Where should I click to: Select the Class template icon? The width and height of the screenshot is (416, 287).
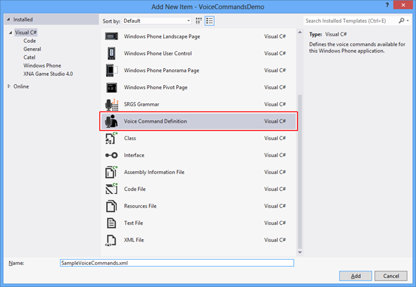(110, 138)
